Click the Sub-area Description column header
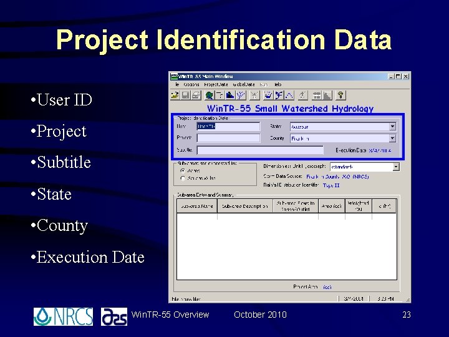This screenshot has height=337, width=449. click(x=245, y=206)
